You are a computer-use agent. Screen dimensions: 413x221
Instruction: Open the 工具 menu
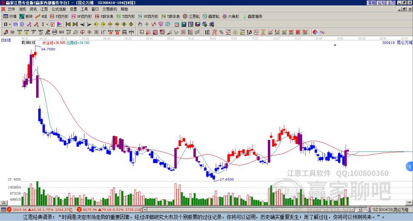pos(84,9)
